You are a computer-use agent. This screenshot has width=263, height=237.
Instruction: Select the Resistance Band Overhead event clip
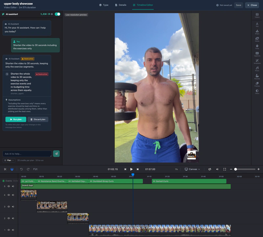52,181
